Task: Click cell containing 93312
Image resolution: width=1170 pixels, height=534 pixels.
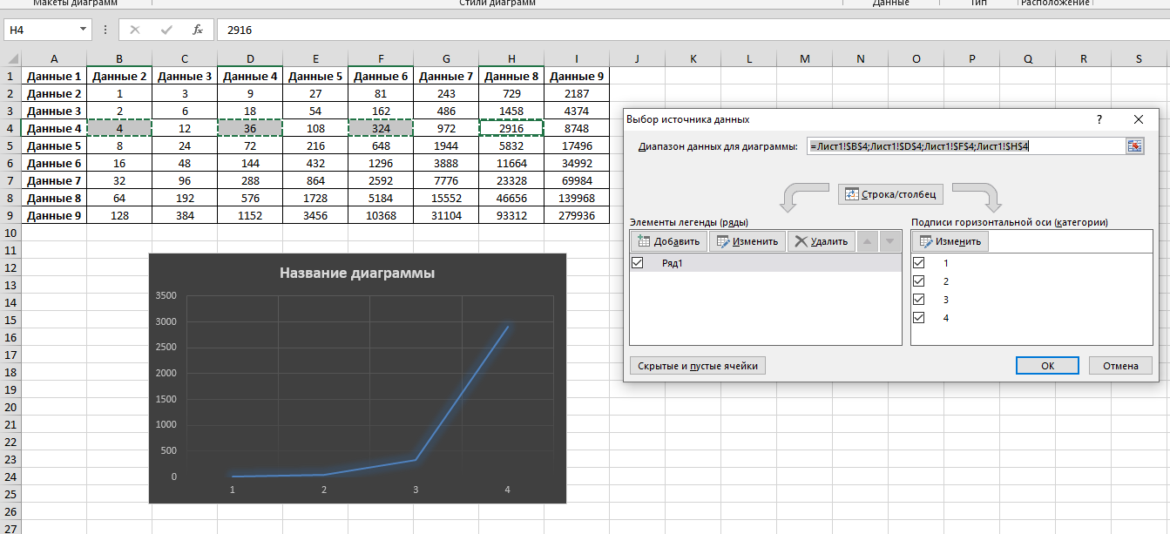Action: tap(511, 215)
